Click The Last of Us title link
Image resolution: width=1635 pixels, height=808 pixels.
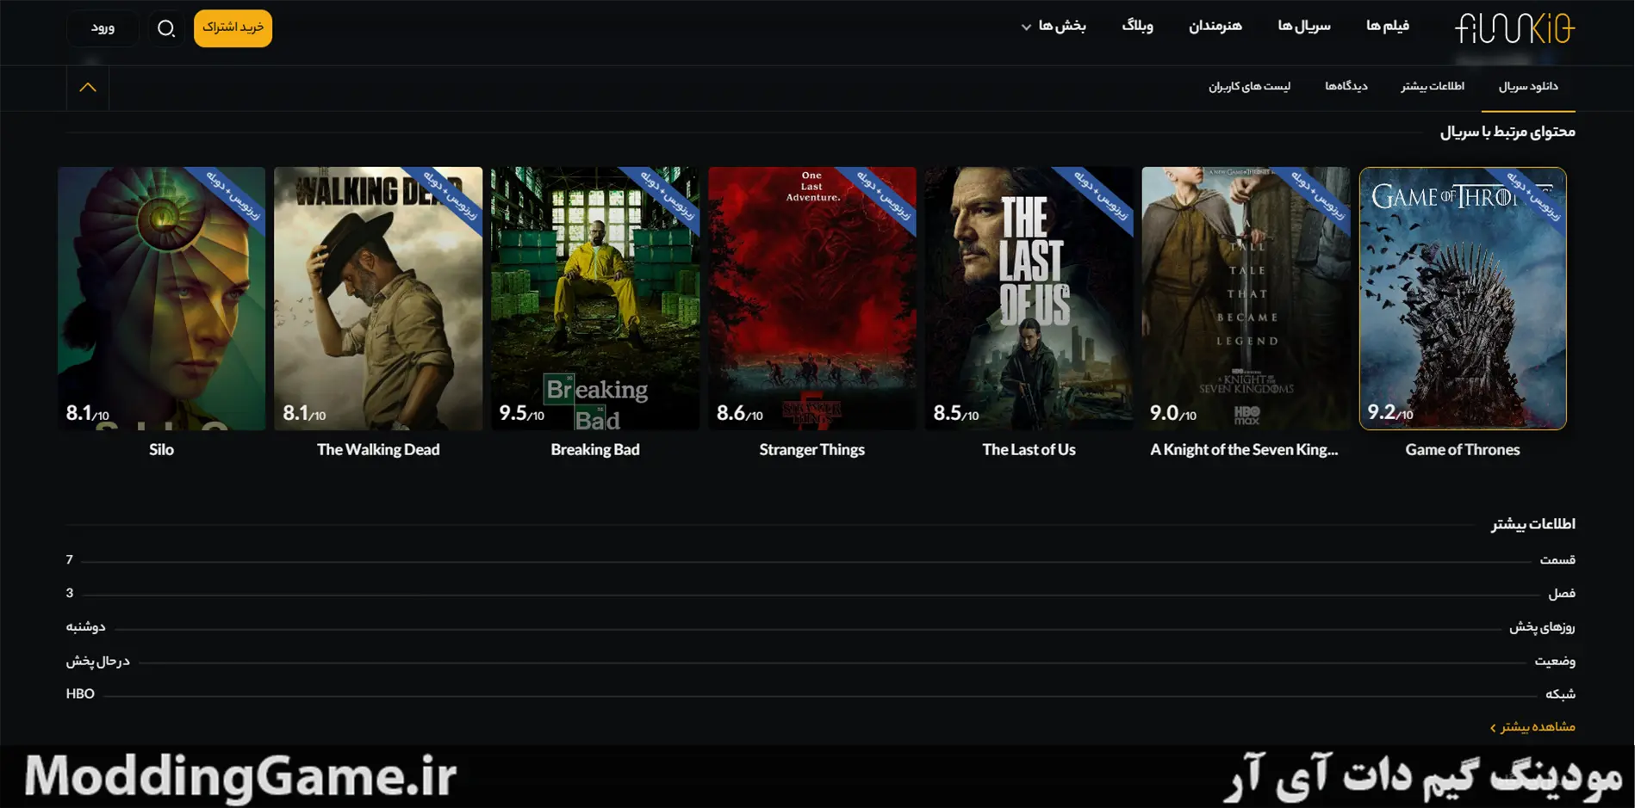pyautogui.click(x=1029, y=450)
